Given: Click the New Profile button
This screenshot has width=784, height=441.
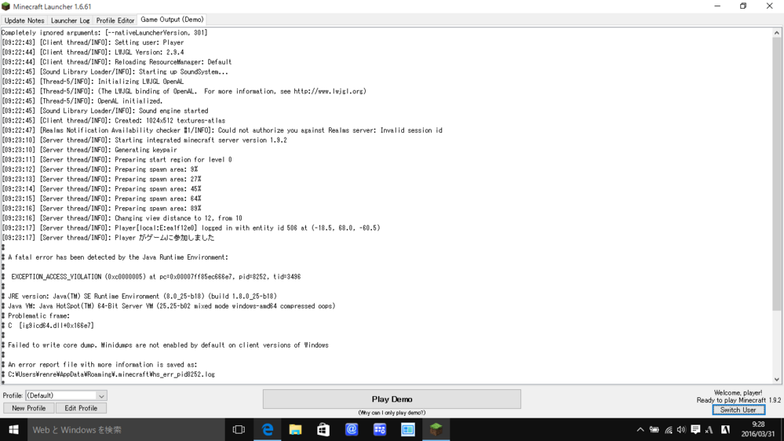Looking at the screenshot, I should 28,408.
